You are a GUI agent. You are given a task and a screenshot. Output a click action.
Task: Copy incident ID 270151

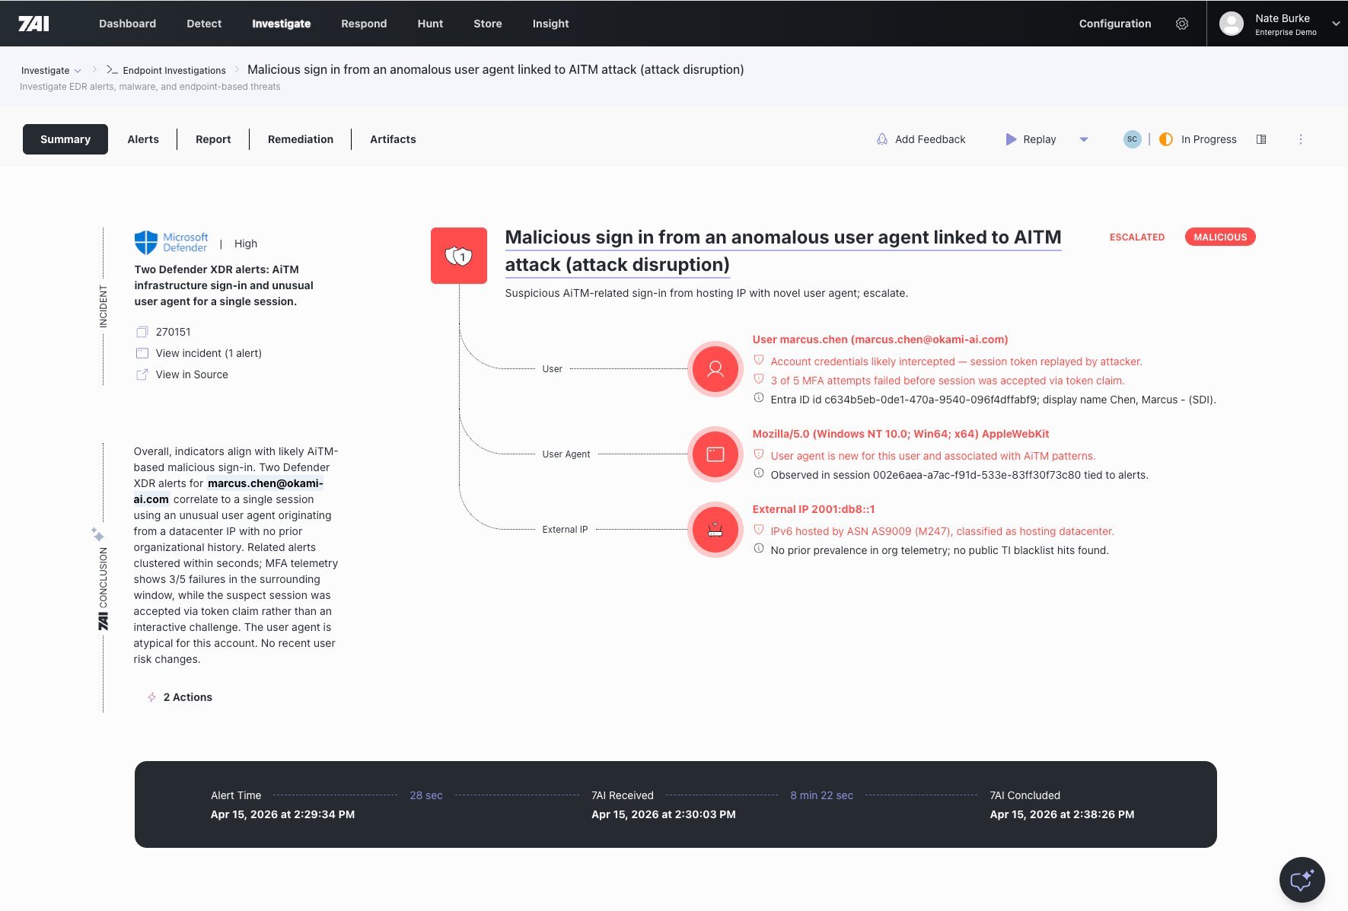(x=142, y=332)
